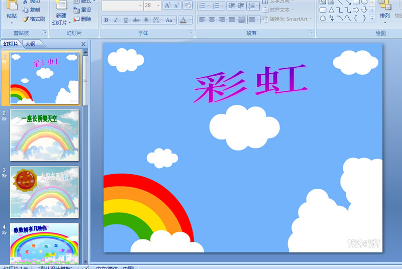Viewport: 402px width, 269px height.
Task: Select the Cloud/Freeform shape
Action: pyautogui.click(x=323, y=18)
